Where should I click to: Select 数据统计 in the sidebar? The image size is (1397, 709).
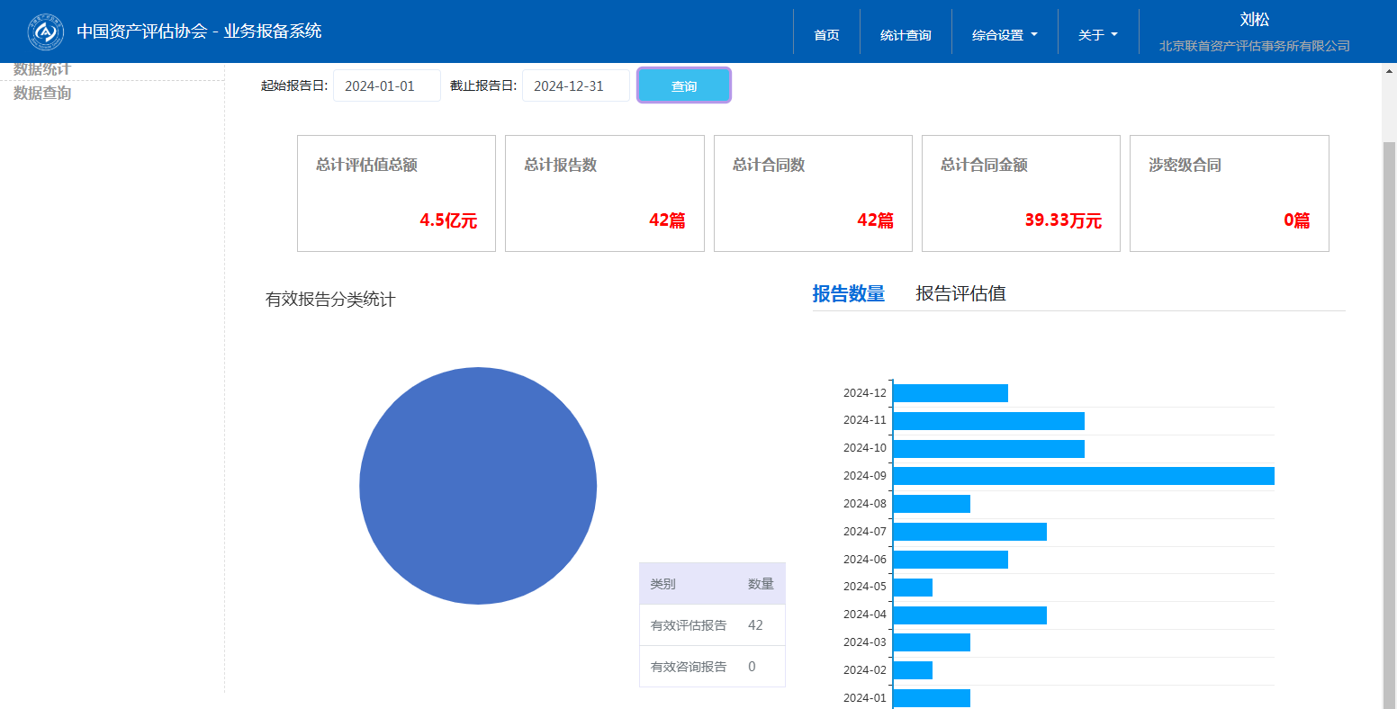(42, 70)
